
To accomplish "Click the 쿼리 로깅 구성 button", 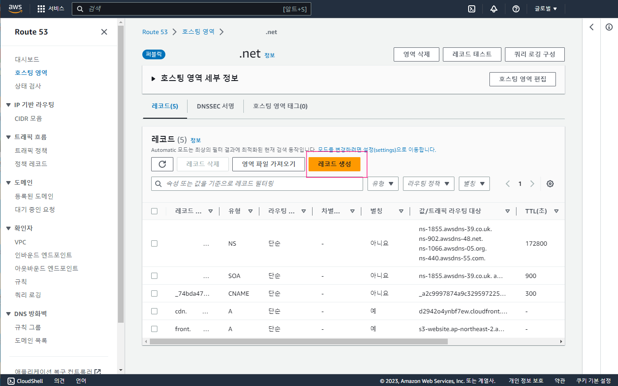I will (x=535, y=54).
